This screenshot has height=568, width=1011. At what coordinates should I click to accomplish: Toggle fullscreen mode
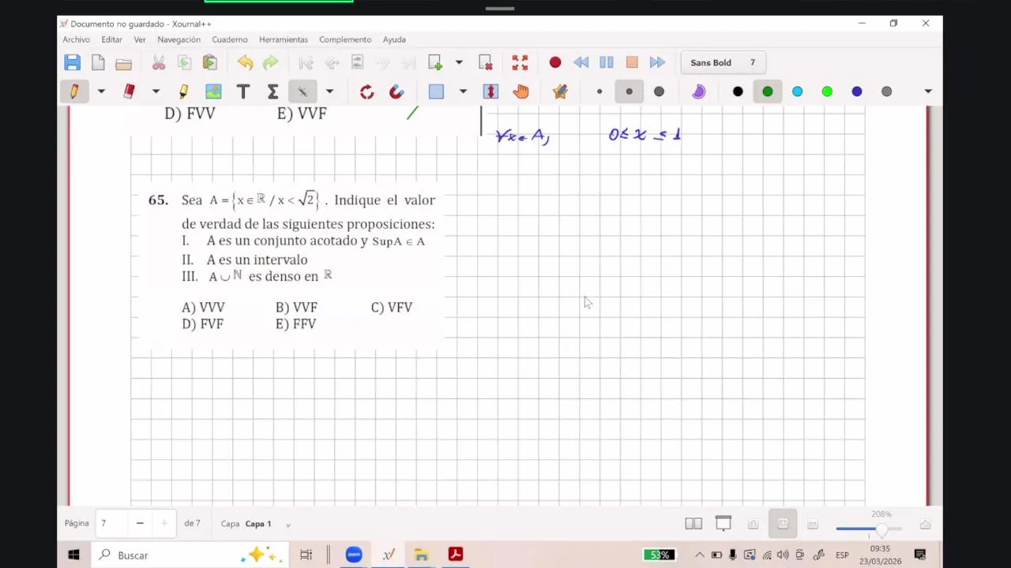tap(520, 63)
